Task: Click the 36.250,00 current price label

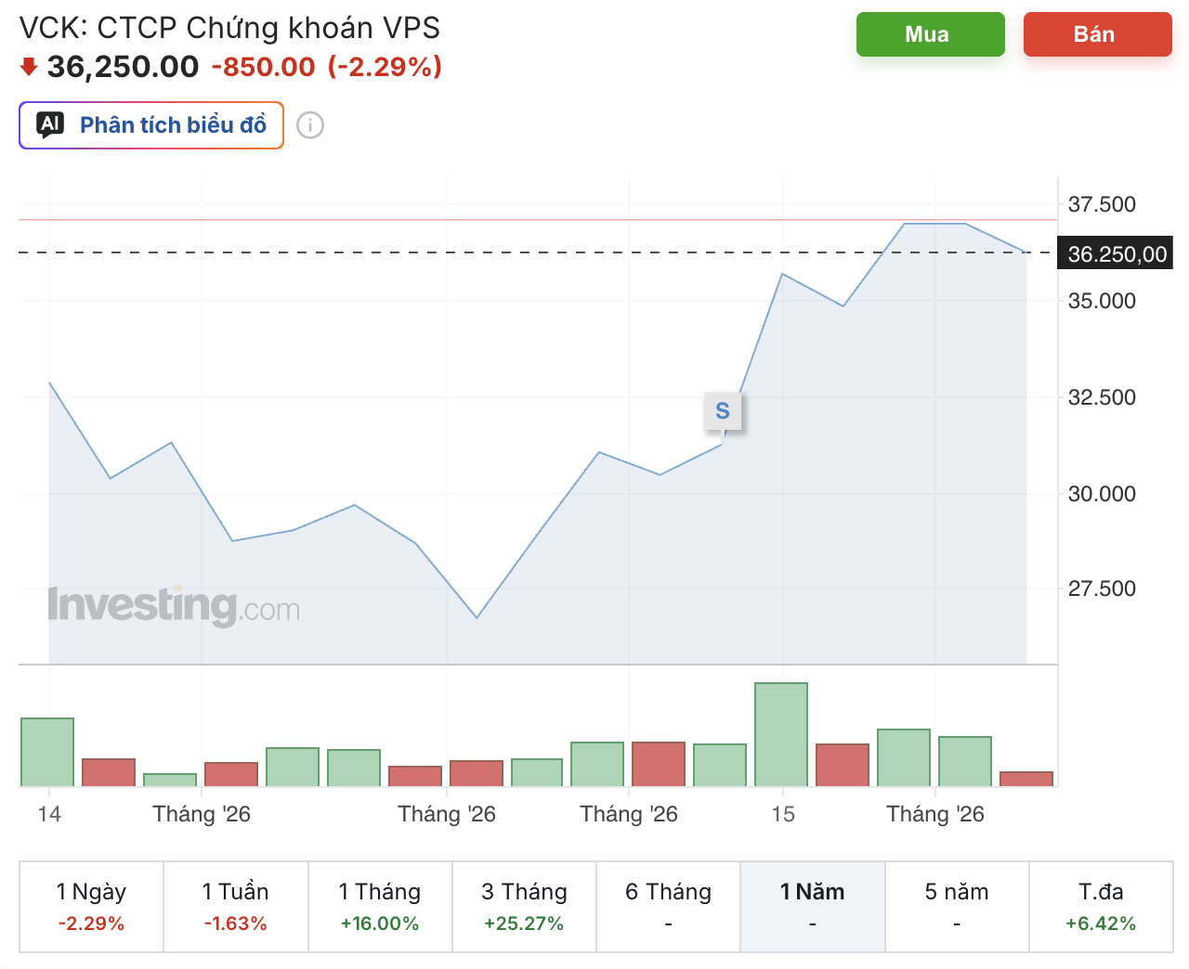Action: (1117, 254)
